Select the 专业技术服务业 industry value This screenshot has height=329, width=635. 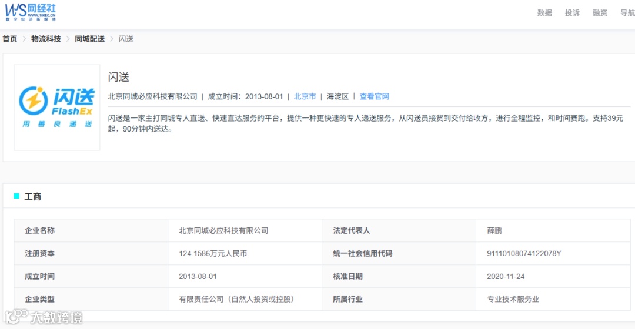pos(513,299)
